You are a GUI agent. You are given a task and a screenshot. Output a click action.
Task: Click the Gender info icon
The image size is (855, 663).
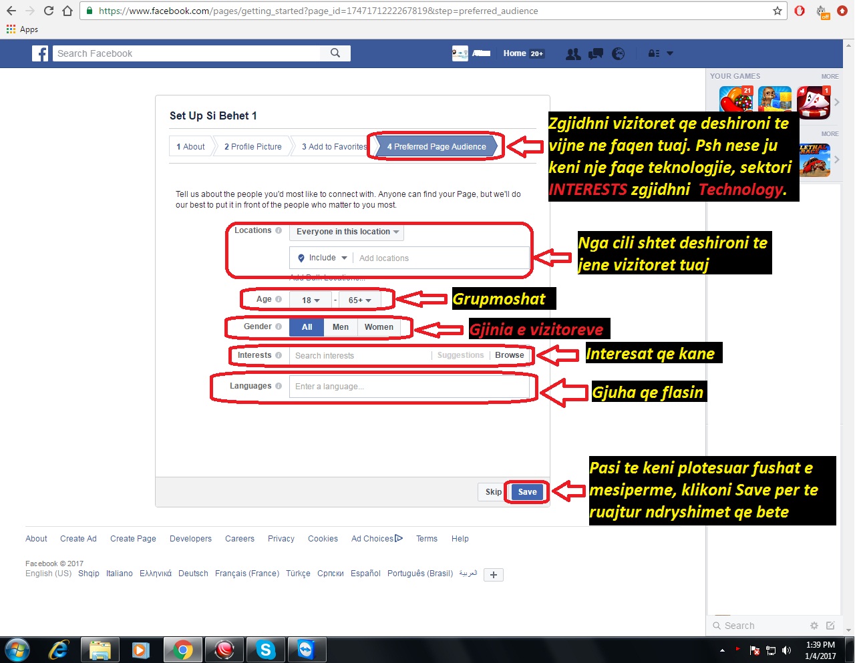[x=279, y=326]
